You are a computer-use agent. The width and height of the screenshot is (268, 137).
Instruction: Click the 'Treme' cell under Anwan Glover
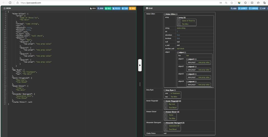pos(171,115)
